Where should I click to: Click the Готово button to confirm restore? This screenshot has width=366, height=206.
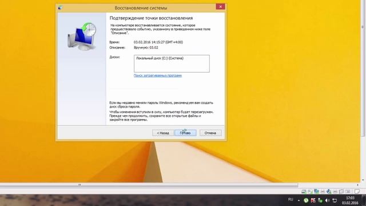[x=185, y=133]
